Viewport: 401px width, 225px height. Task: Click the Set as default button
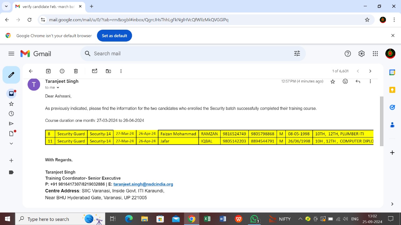[114, 36]
